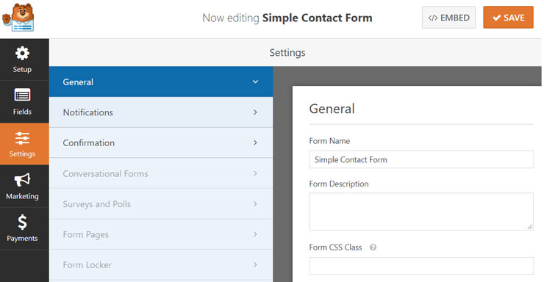544x282 pixels.
Task: Click into the Form CSS Class field
Action: [421, 266]
